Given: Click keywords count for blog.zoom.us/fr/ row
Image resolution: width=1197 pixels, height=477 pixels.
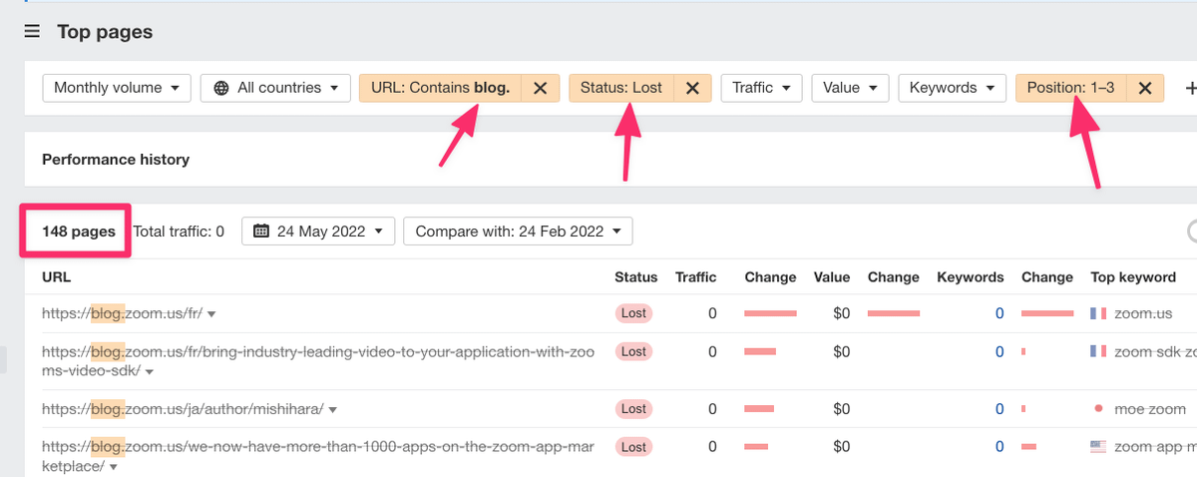Looking at the screenshot, I should (999, 313).
